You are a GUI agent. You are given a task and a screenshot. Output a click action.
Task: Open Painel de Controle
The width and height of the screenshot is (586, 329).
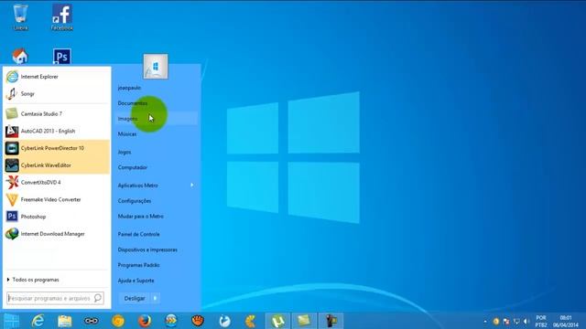tap(138, 234)
